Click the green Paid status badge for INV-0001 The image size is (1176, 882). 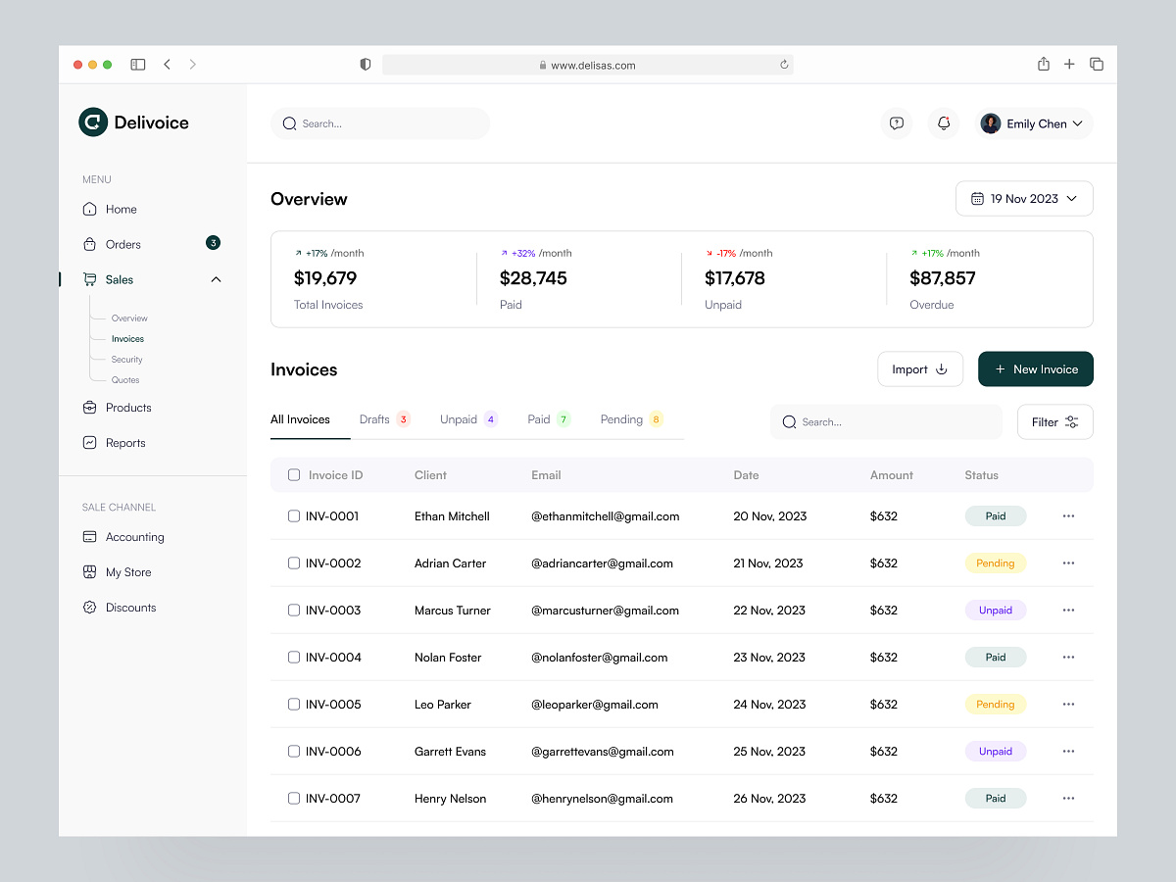pyautogui.click(x=995, y=515)
